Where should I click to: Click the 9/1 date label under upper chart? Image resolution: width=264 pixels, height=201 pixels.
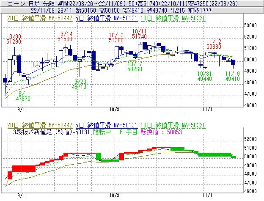[x=21, y=110]
